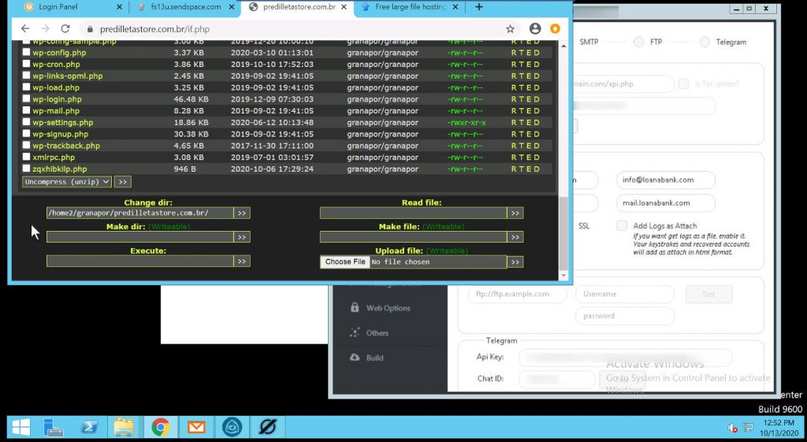807x442 pixels.
Task: Click D action for wp-signup.php
Action: pos(536,134)
